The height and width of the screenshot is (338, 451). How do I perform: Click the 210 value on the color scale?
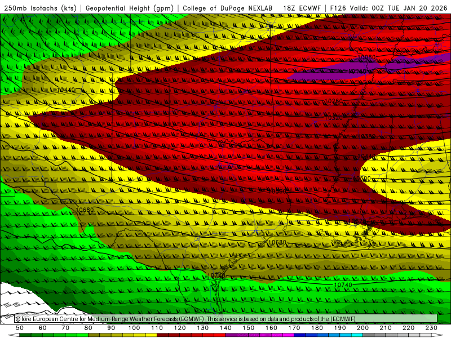(x=386, y=328)
